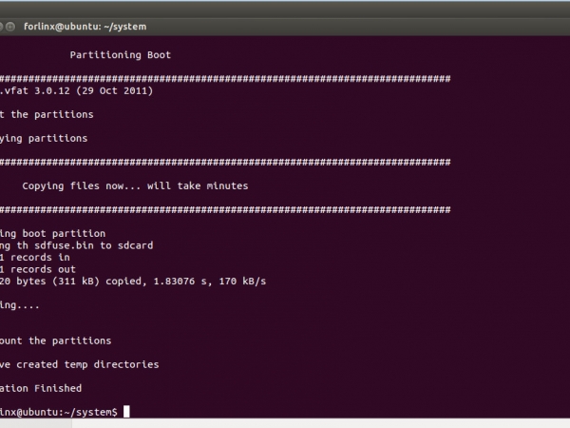
Task: Click the '1 records out' output line
Action: (x=37, y=269)
